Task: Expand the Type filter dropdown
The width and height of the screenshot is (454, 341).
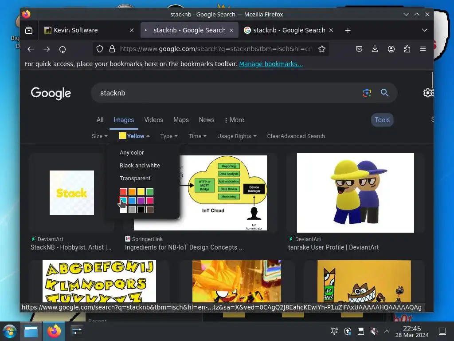Action: [x=169, y=136]
